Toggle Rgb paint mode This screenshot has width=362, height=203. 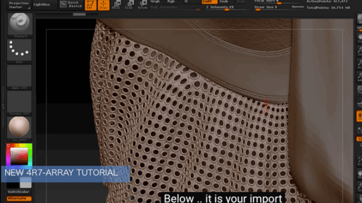coord(171,2)
